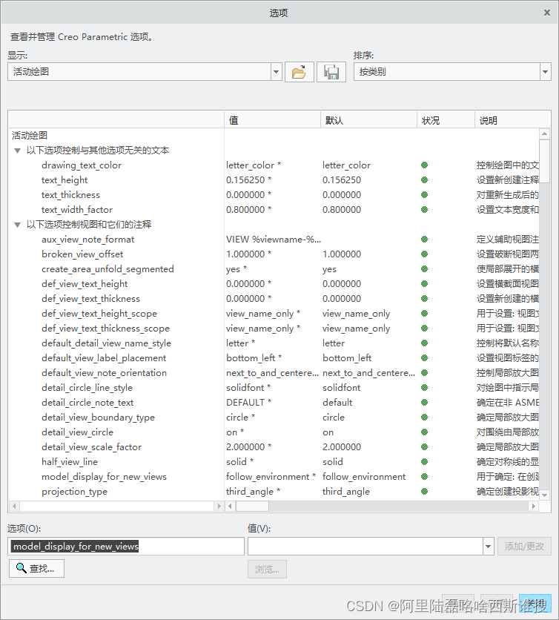Viewport: 559px width, 620px height.
Task: Open the 排序 dropdown showing 按类别
Action: click(545, 72)
